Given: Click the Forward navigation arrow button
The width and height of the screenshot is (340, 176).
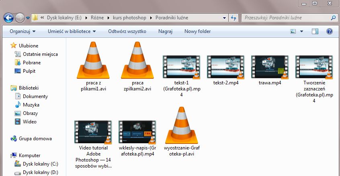Looking at the screenshot, I should tap(20, 18).
